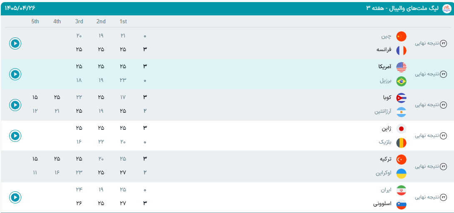The width and height of the screenshot is (454, 213).
Task: Open team name اسلوونی (Slovenia)
Action: (x=382, y=204)
